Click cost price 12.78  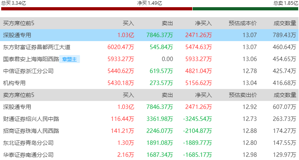coord(249,71)
